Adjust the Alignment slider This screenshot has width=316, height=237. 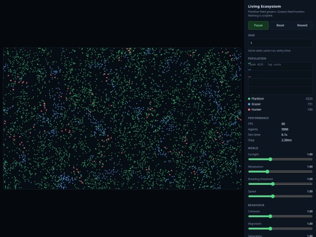pos(280,229)
